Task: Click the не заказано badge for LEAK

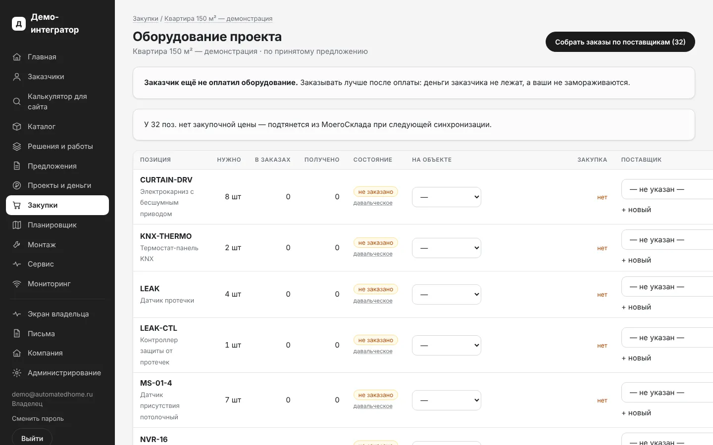Action: pyautogui.click(x=376, y=289)
